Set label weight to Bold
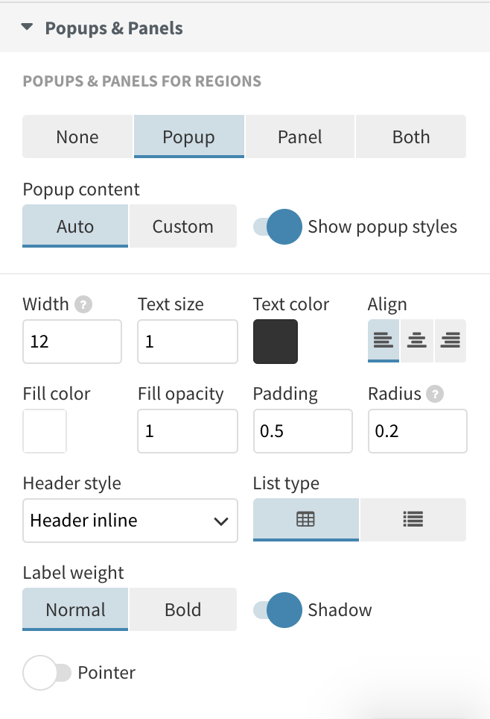 pos(182,610)
